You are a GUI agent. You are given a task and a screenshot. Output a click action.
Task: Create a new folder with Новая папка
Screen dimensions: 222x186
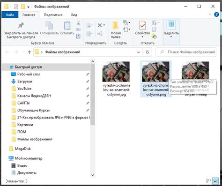coord(116,30)
